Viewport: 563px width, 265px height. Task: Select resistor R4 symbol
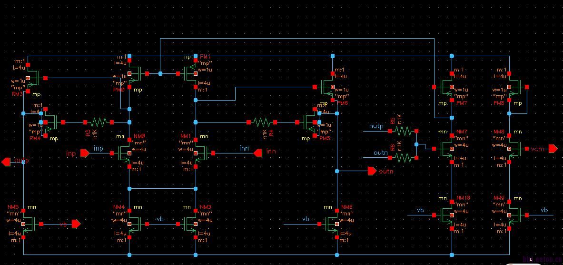tap(262, 122)
